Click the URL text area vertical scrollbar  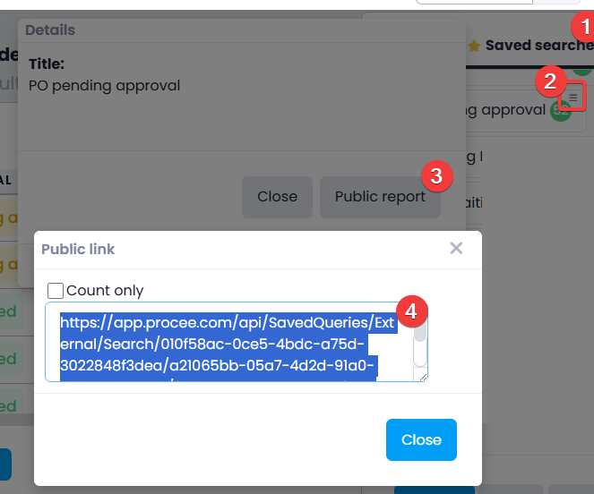coord(419,345)
